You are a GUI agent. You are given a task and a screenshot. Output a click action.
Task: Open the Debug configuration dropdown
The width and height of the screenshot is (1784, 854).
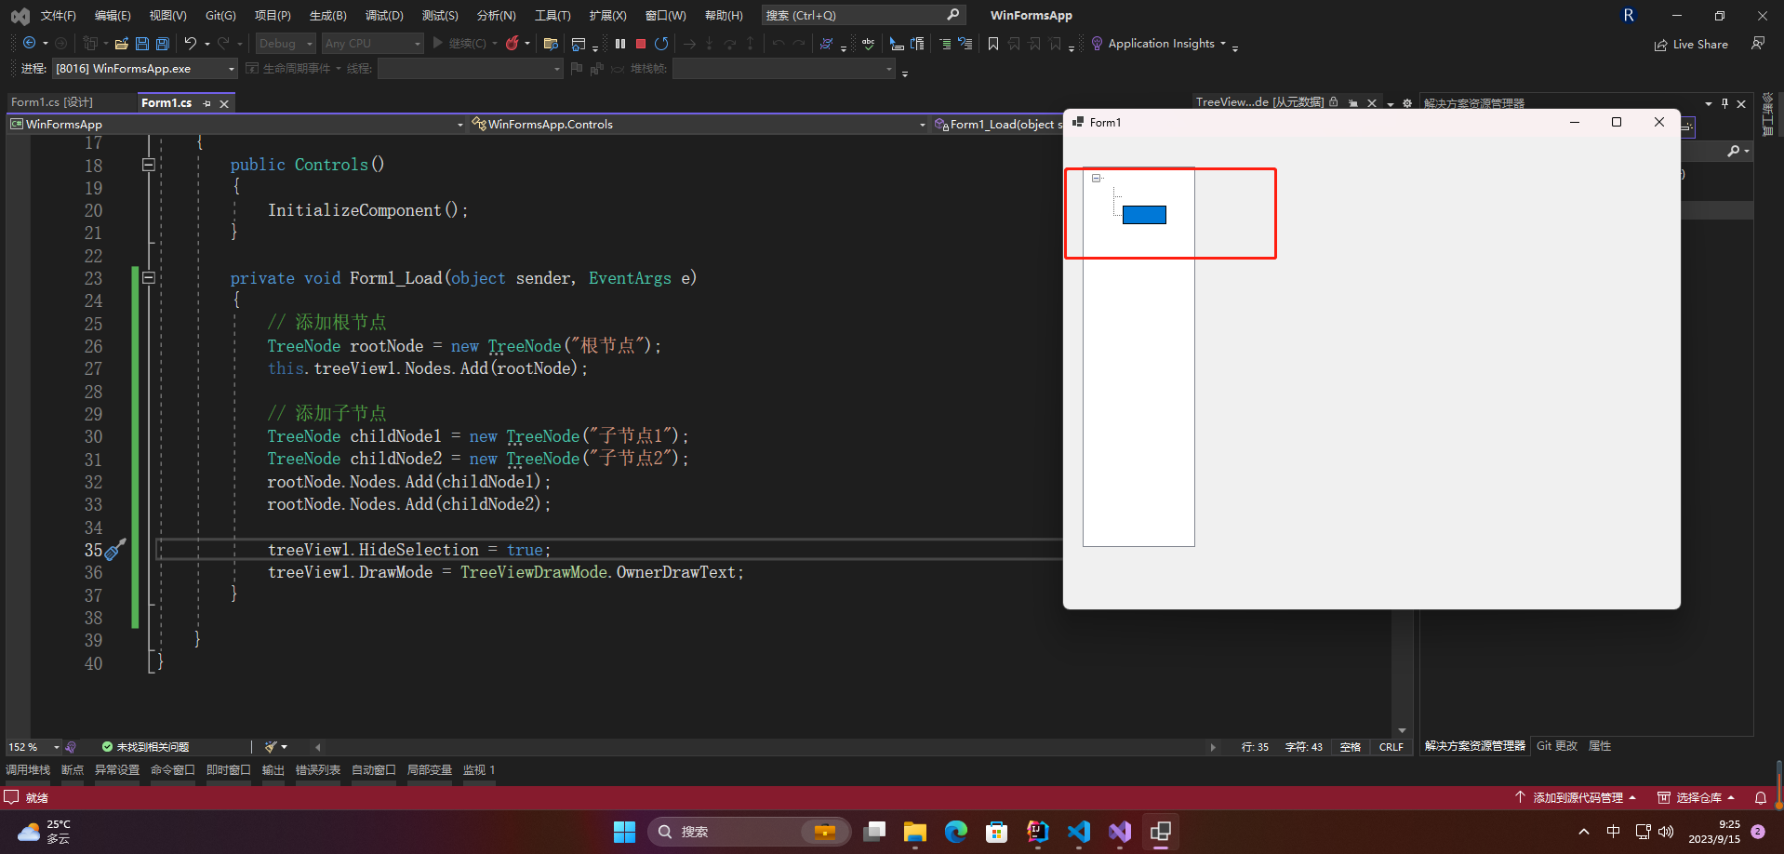(x=286, y=43)
